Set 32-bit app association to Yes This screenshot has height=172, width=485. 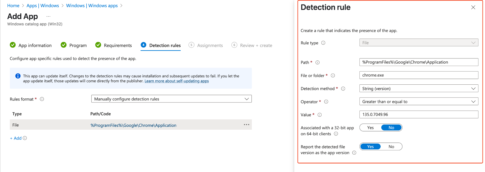(x=370, y=128)
